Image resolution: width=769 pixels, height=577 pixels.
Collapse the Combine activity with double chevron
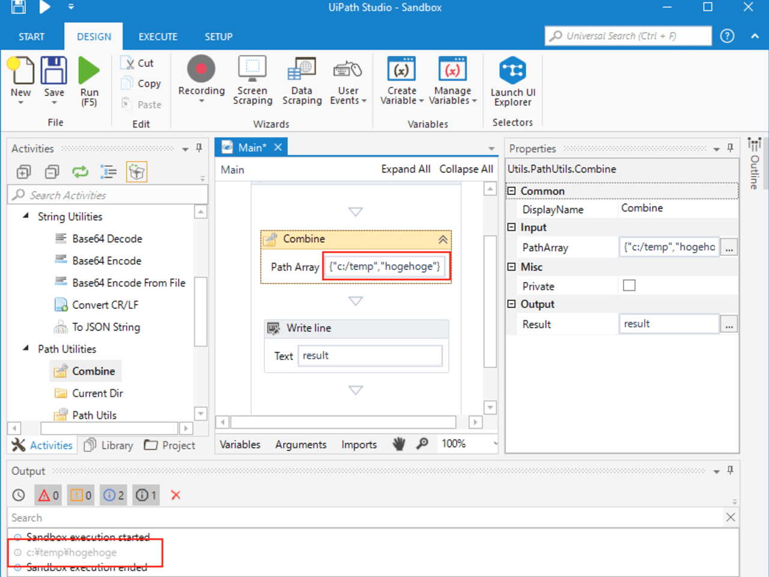(443, 239)
